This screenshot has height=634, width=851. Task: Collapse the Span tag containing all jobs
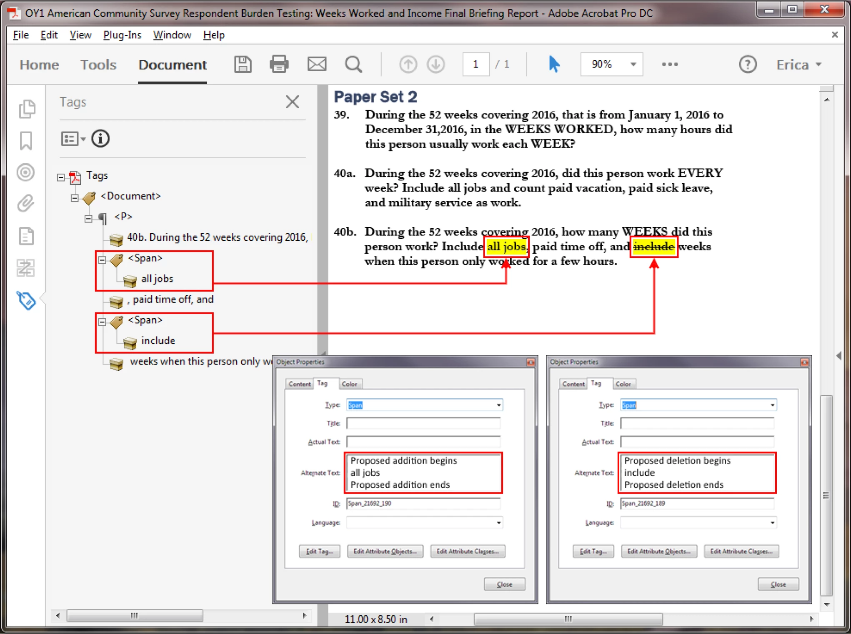[x=102, y=260]
